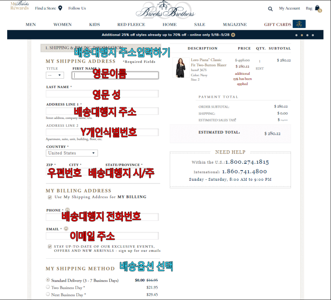Open the SALE menu

coord(200,25)
